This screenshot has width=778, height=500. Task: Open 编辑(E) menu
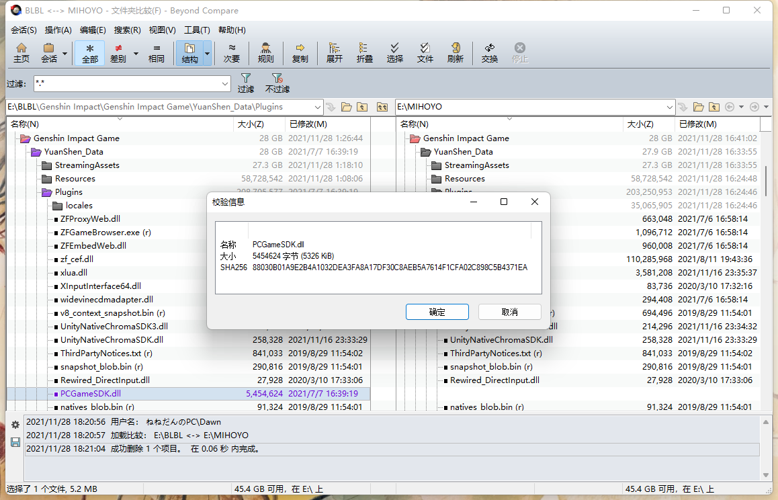tap(93, 30)
